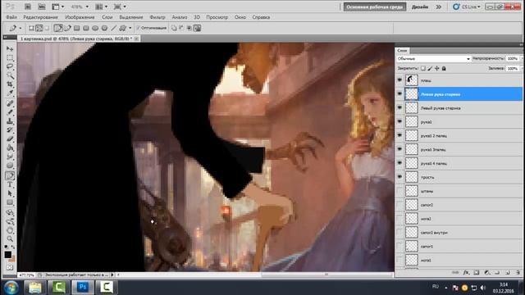
Task: Hide the Левый рукав старика layer
Action: pyautogui.click(x=399, y=107)
